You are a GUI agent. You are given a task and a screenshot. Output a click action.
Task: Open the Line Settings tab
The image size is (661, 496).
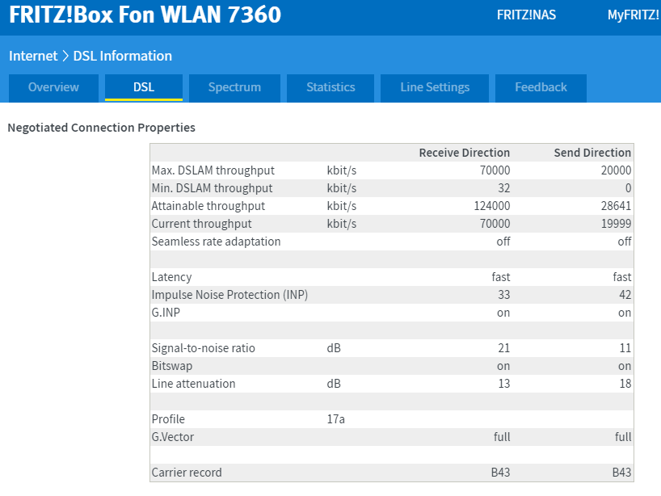click(435, 87)
